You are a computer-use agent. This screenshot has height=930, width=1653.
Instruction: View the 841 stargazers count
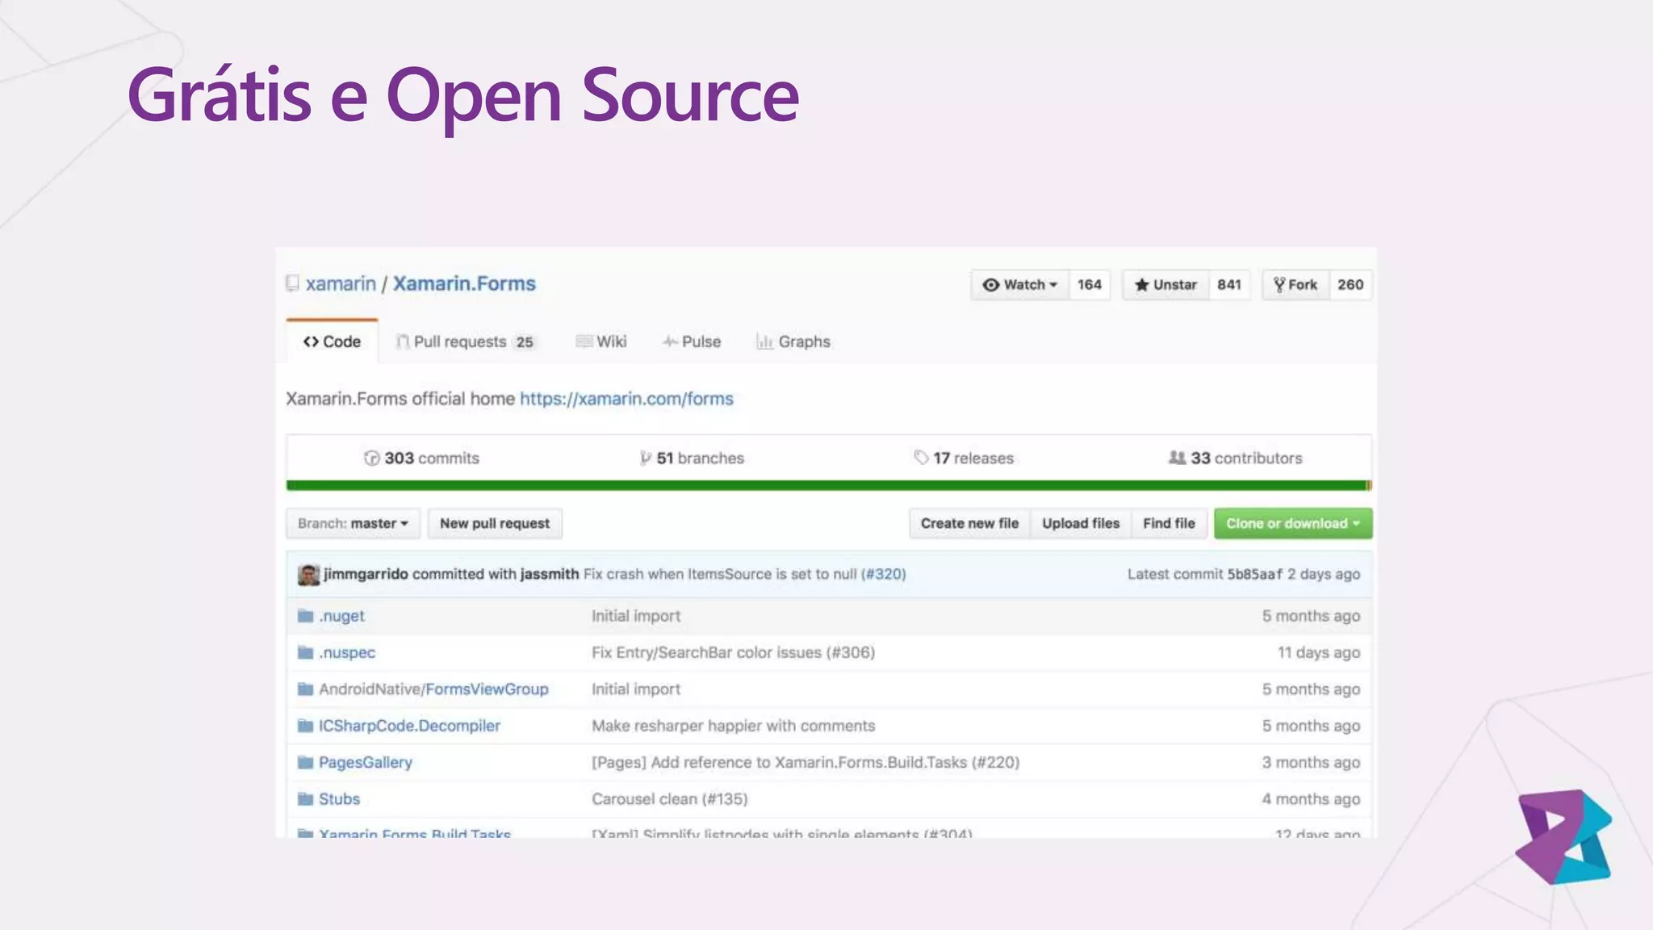[1229, 285]
